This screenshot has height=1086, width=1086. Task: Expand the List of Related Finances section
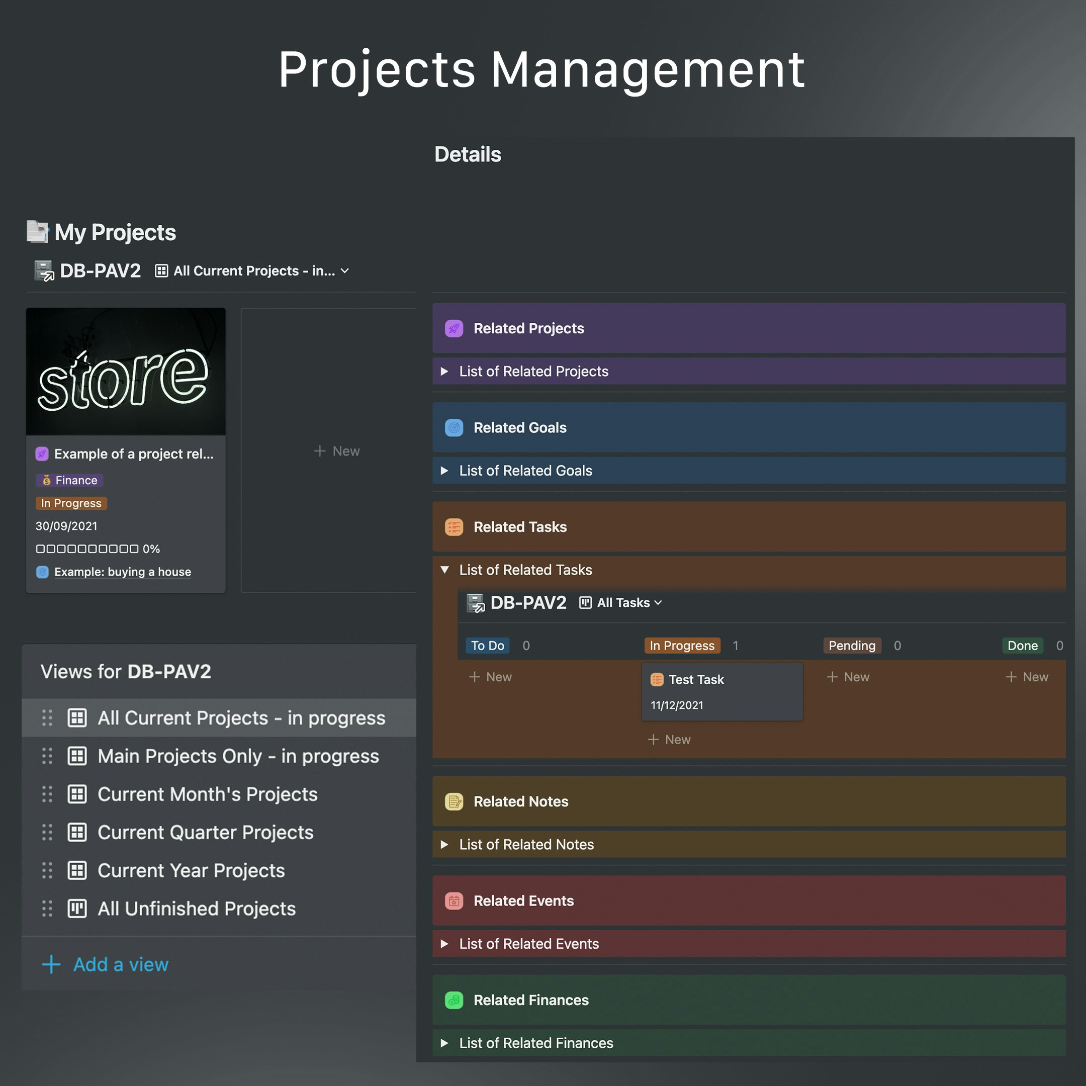(x=444, y=1043)
